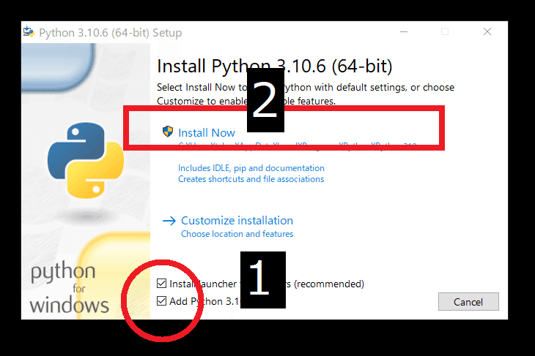Screen dimensions: 535x356
Task: Click the 'Python 3.10.6 (64-bit) Setup' title bar text
Action: (x=111, y=33)
